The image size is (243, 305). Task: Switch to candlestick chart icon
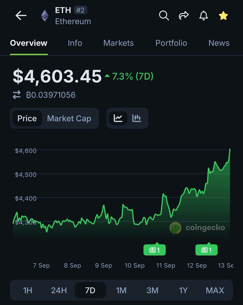pos(137,118)
